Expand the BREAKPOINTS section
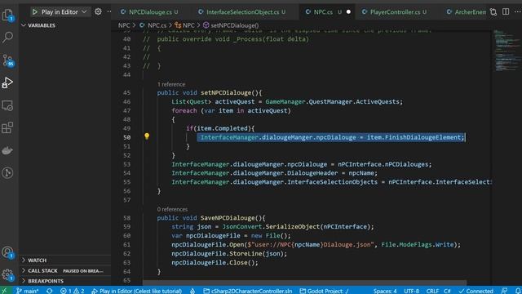This screenshot has height=294, width=522. tap(65, 281)
